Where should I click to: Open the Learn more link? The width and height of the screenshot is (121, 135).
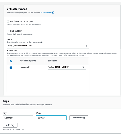click(x=46, y=13)
